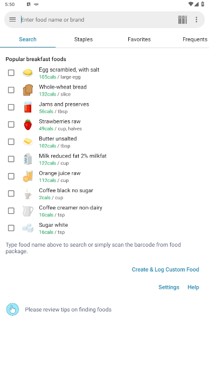The height and width of the screenshot is (373, 209).
Task: Select the Sugar white checkbox
Action: tap(11, 228)
